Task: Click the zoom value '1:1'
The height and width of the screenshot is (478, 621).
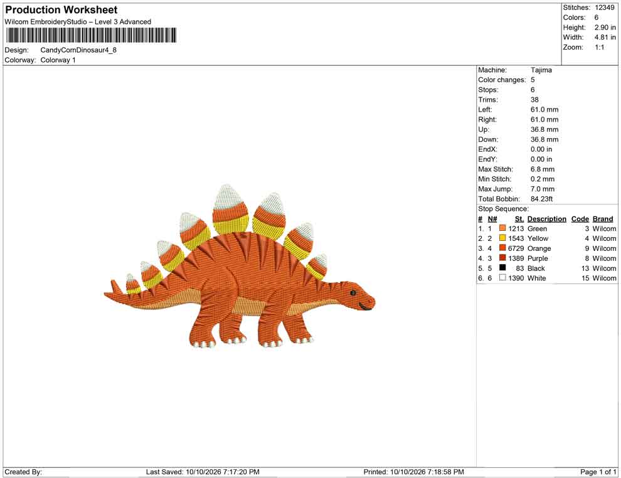Action: click(600, 47)
